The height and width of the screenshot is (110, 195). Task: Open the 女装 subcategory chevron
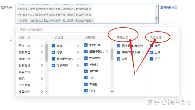[x=78, y=46]
